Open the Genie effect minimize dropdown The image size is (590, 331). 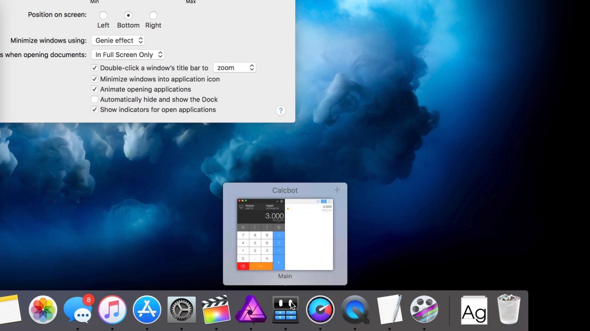pos(118,40)
